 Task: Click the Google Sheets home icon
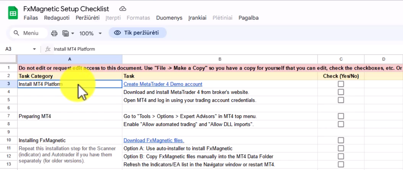point(13,13)
